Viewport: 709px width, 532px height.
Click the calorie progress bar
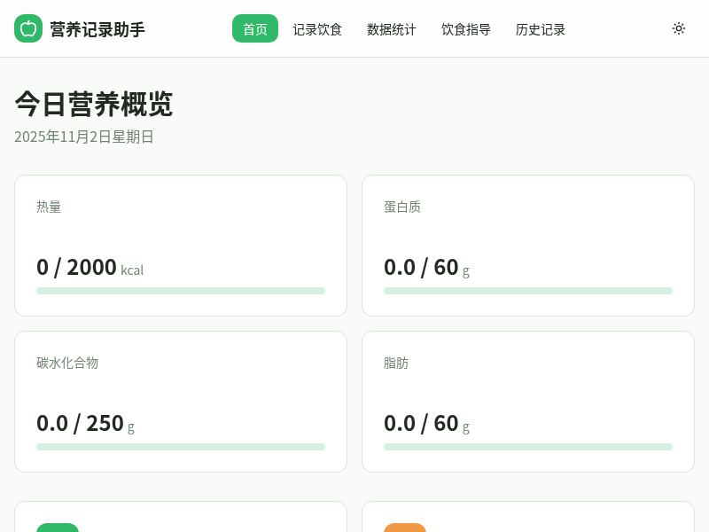click(181, 290)
